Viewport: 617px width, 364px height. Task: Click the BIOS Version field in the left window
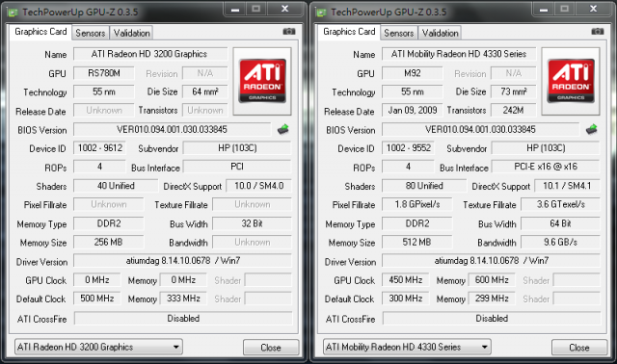point(172,129)
